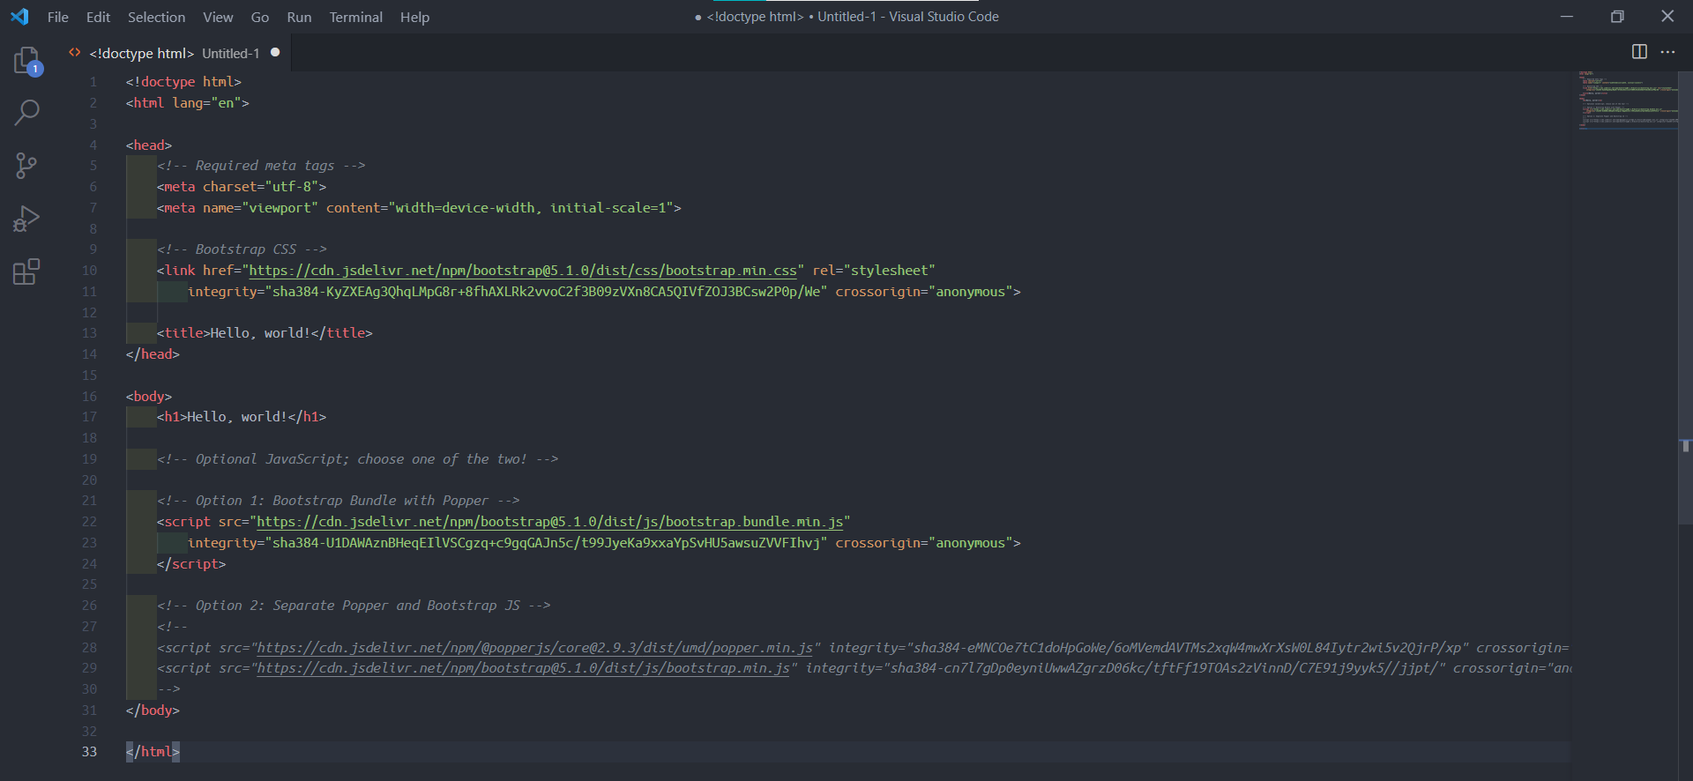Click the opening body tag
Viewport: 1693px width, 781px height.
pyautogui.click(x=149, y=397)
